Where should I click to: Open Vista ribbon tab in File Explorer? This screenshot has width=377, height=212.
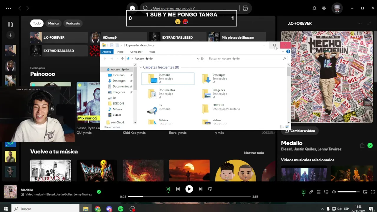click(152, 52)
